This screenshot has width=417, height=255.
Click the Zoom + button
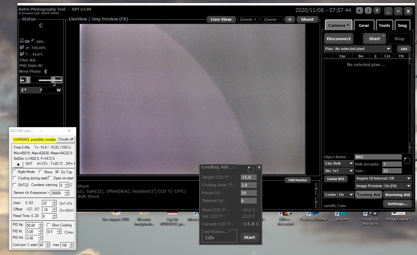click(x=248, y=20)
